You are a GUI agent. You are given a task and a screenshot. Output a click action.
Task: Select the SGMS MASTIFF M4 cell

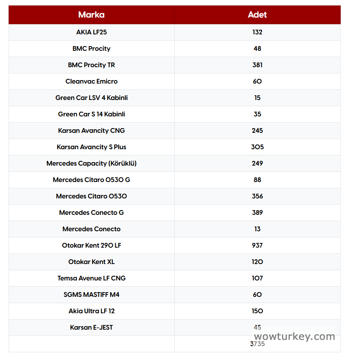[x=91, y=295]
